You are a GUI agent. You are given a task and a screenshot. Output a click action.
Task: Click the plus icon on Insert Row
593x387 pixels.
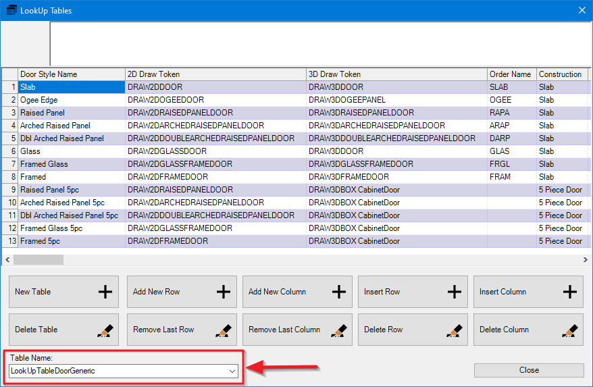(455, 292)
